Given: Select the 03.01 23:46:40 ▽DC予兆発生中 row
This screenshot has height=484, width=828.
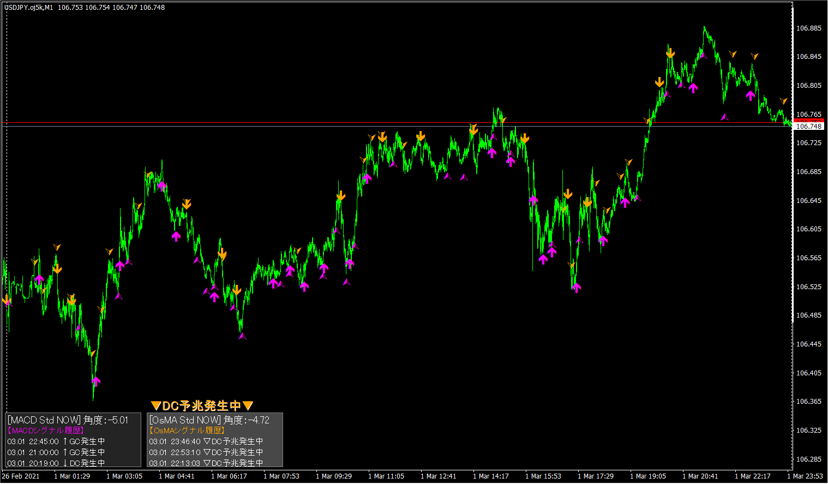Looking at the screenshot, I should pyautogui.click(x=206, y=441).
